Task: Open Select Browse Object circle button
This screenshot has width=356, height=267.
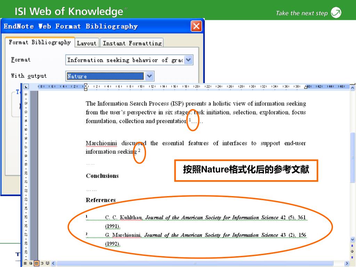Action: 352,251
